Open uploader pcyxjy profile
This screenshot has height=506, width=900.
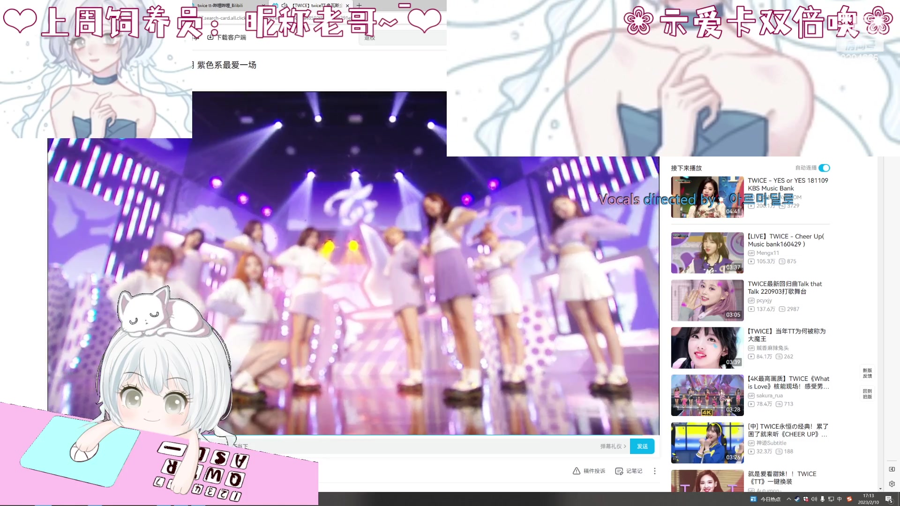tap(764, 300)
